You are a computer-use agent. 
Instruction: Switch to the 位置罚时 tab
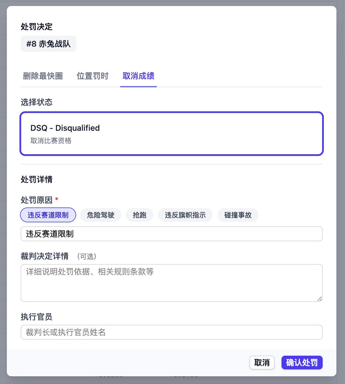[x=92, y=76]
